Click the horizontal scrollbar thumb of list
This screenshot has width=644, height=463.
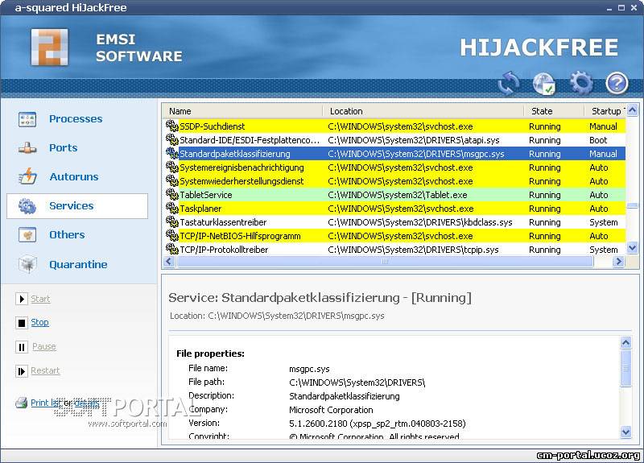click(385, 261)
